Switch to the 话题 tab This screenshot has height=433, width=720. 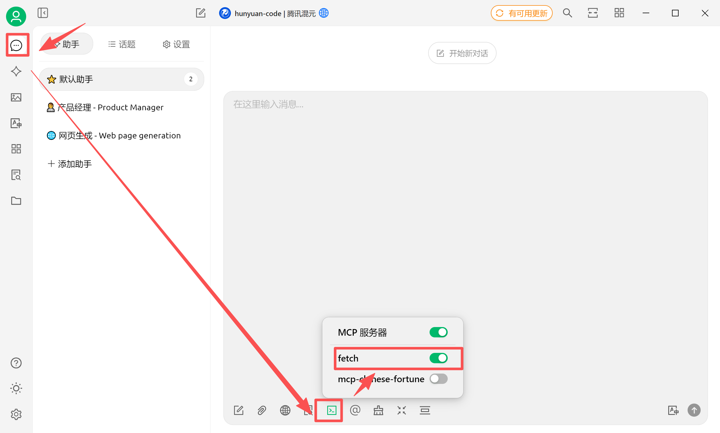tap(122, 44)
